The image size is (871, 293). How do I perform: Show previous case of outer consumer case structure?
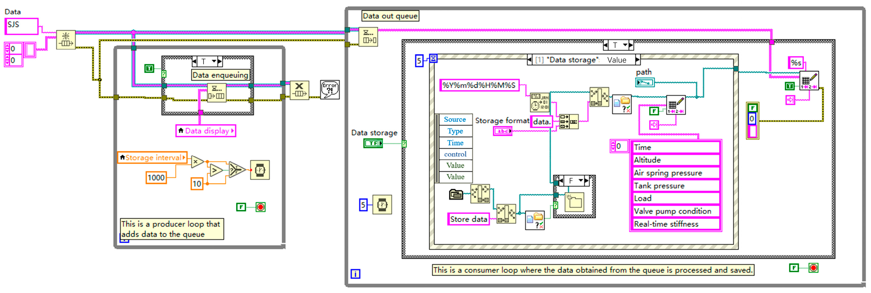point(606,45)
